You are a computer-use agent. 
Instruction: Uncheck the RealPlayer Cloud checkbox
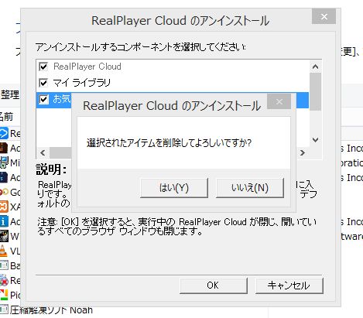coord(43,67)
